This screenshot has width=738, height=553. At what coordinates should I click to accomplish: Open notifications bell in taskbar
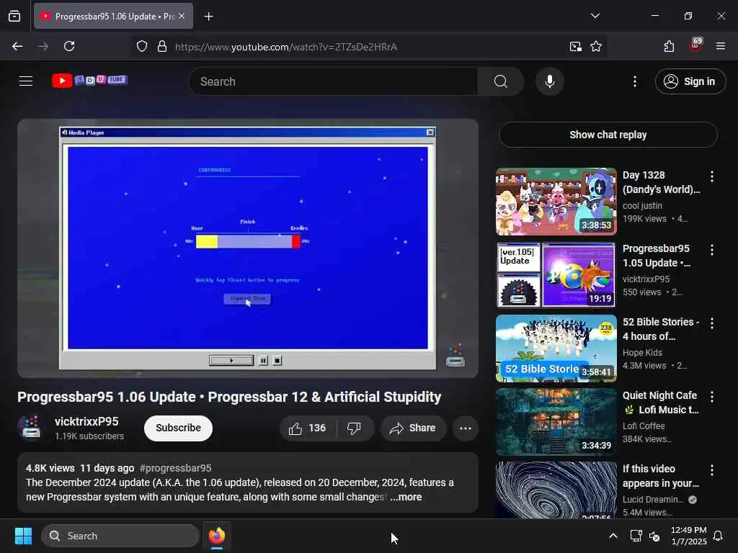pos(719,536)
